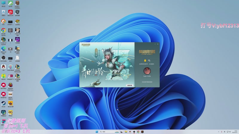Open the Riot Client desktop shortcut

click(x=3, y=86)
